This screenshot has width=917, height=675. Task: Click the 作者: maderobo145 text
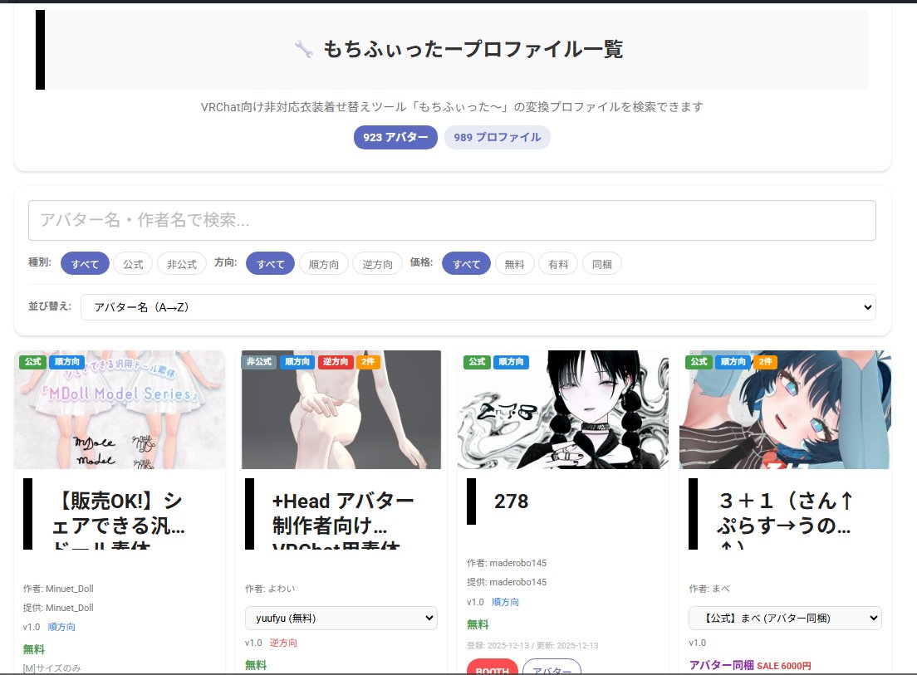point(507,563)
